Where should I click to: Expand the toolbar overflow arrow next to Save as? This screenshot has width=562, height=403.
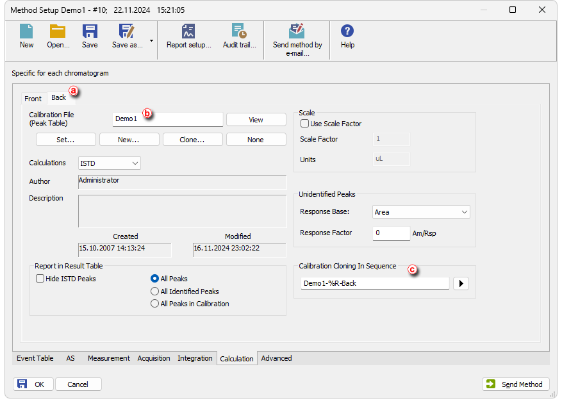152,40
